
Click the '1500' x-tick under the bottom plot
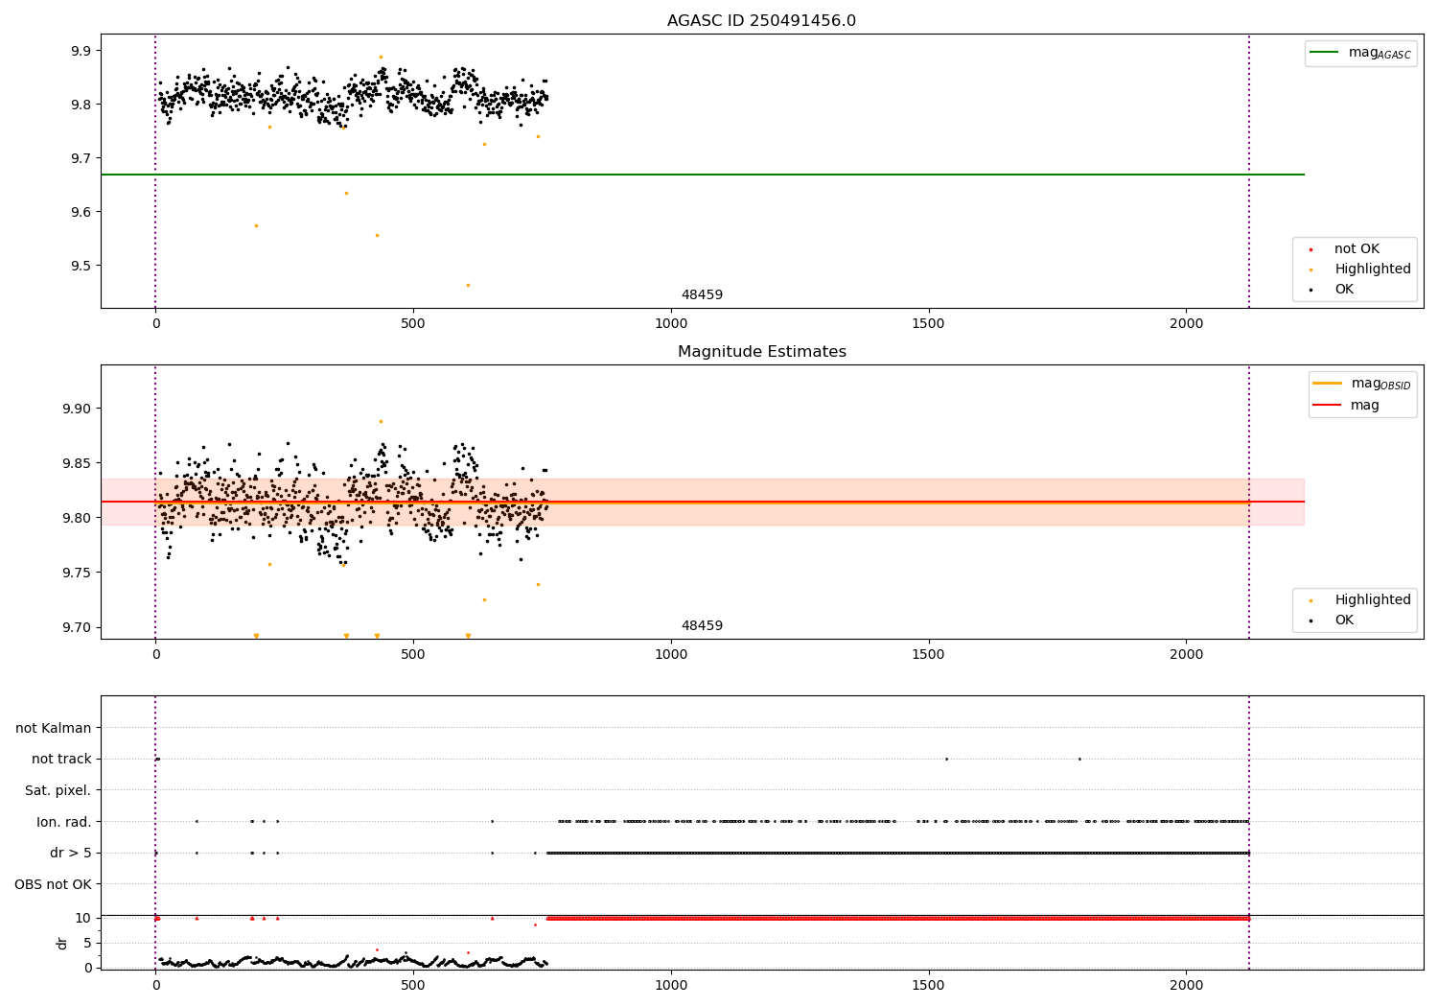(929, 986)
